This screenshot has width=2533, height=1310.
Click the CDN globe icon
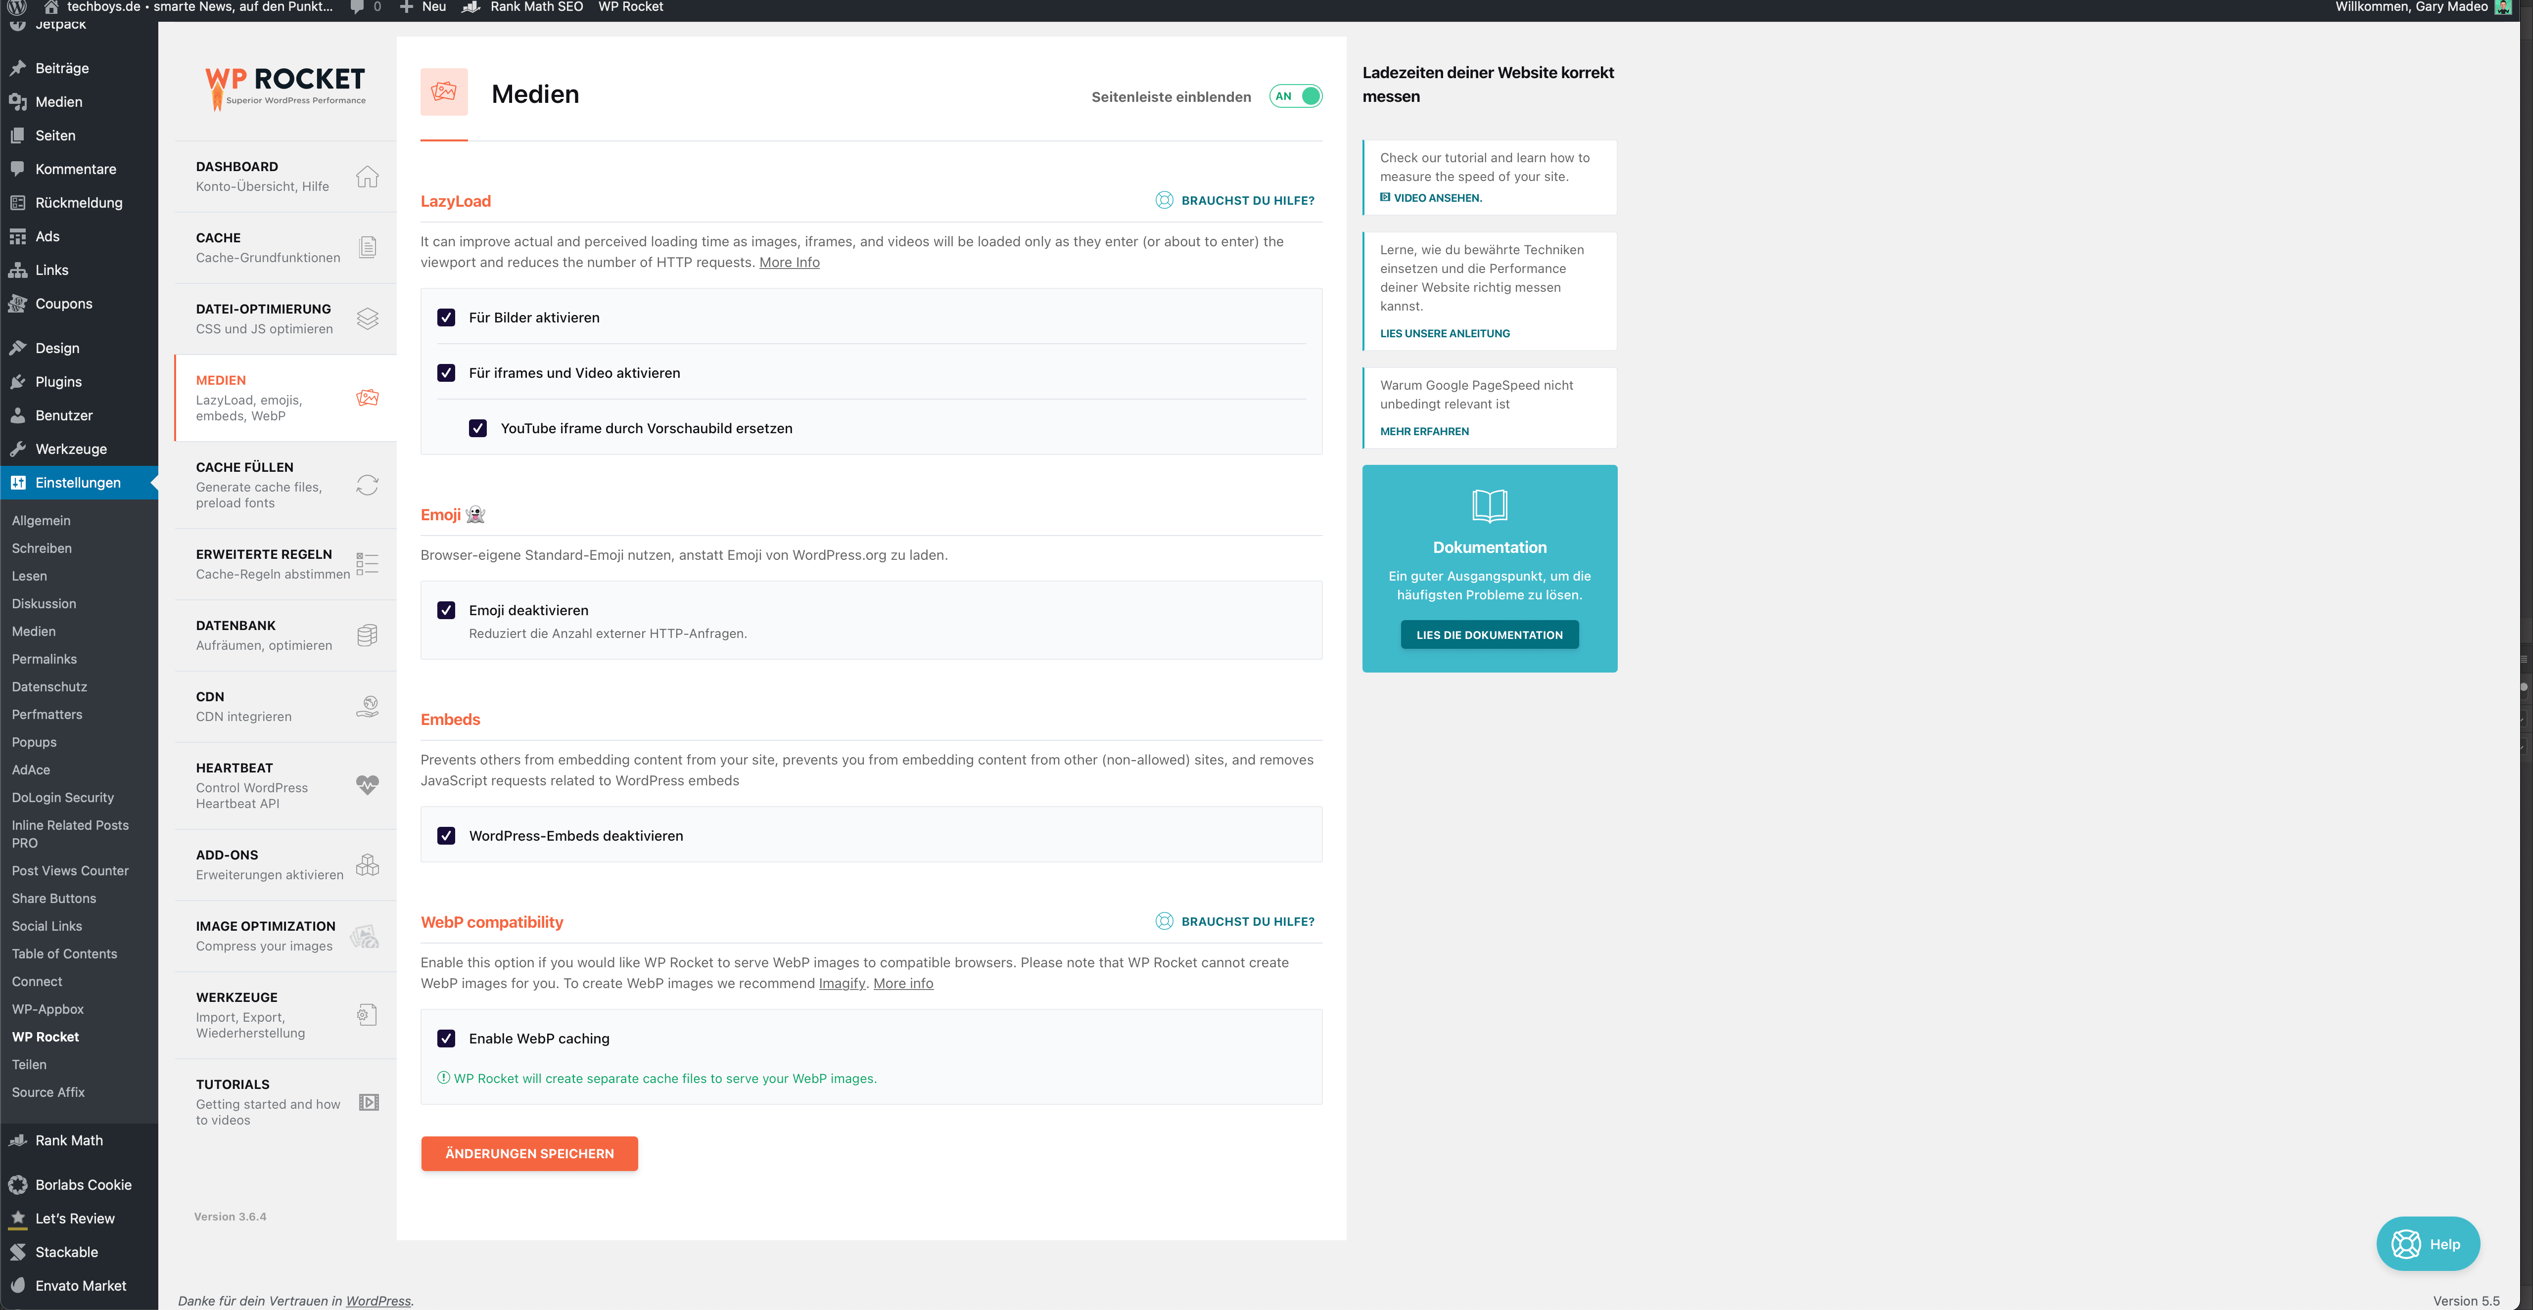367,706
